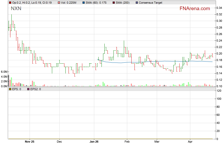
Task: Open the FNArena.com link
Action: pyautogui.click(x=194, y=9)
